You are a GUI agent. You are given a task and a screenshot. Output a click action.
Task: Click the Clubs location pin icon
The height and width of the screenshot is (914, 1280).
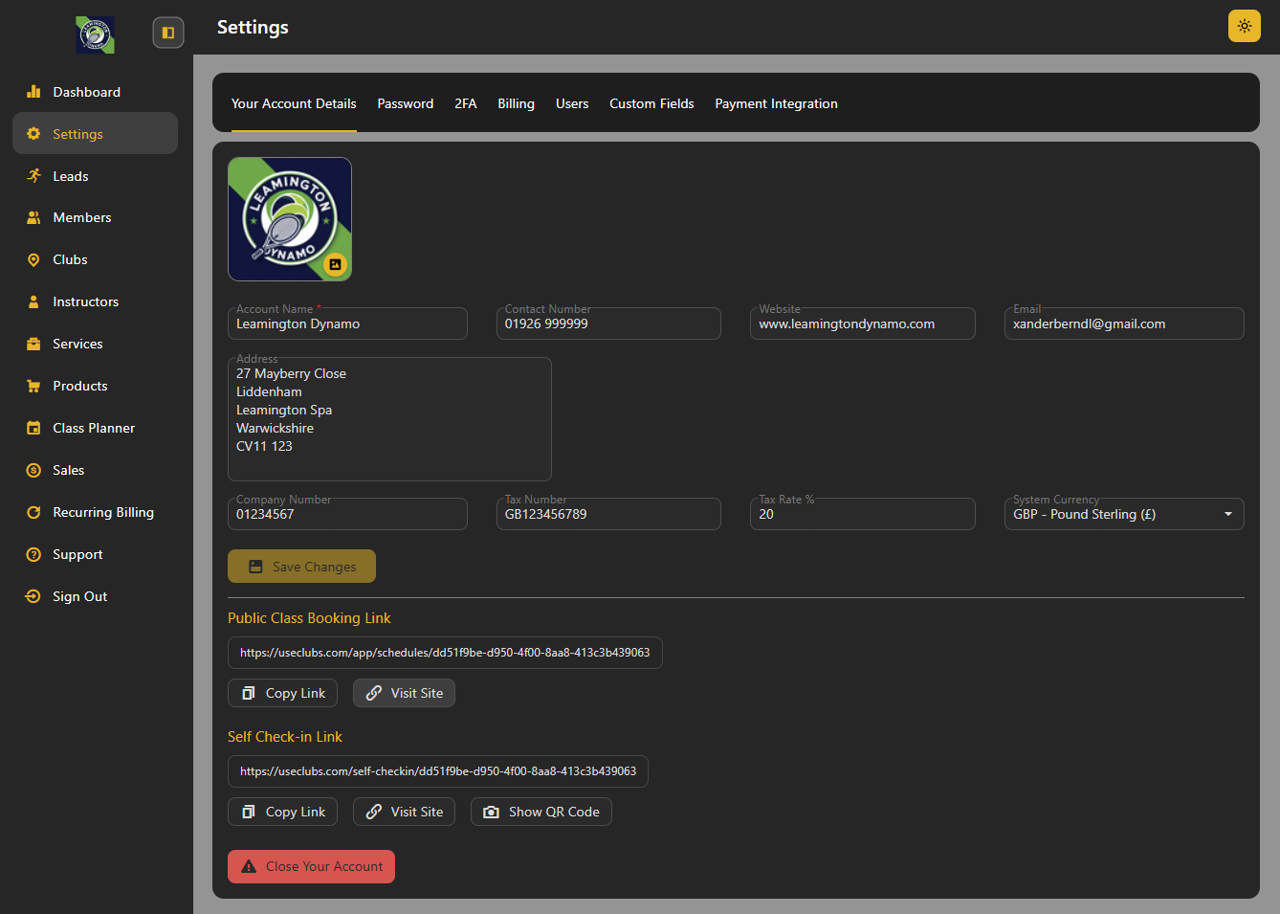point(33,260)
